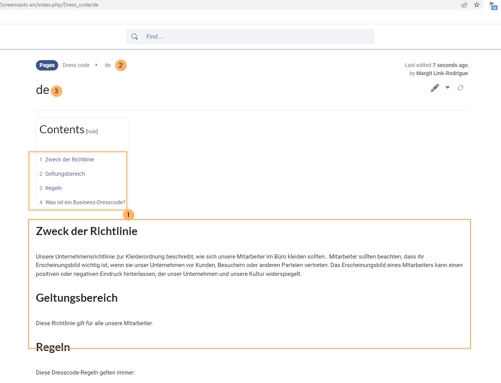
Task: Click the fullscreen view icon
Action: click(460, 88)
